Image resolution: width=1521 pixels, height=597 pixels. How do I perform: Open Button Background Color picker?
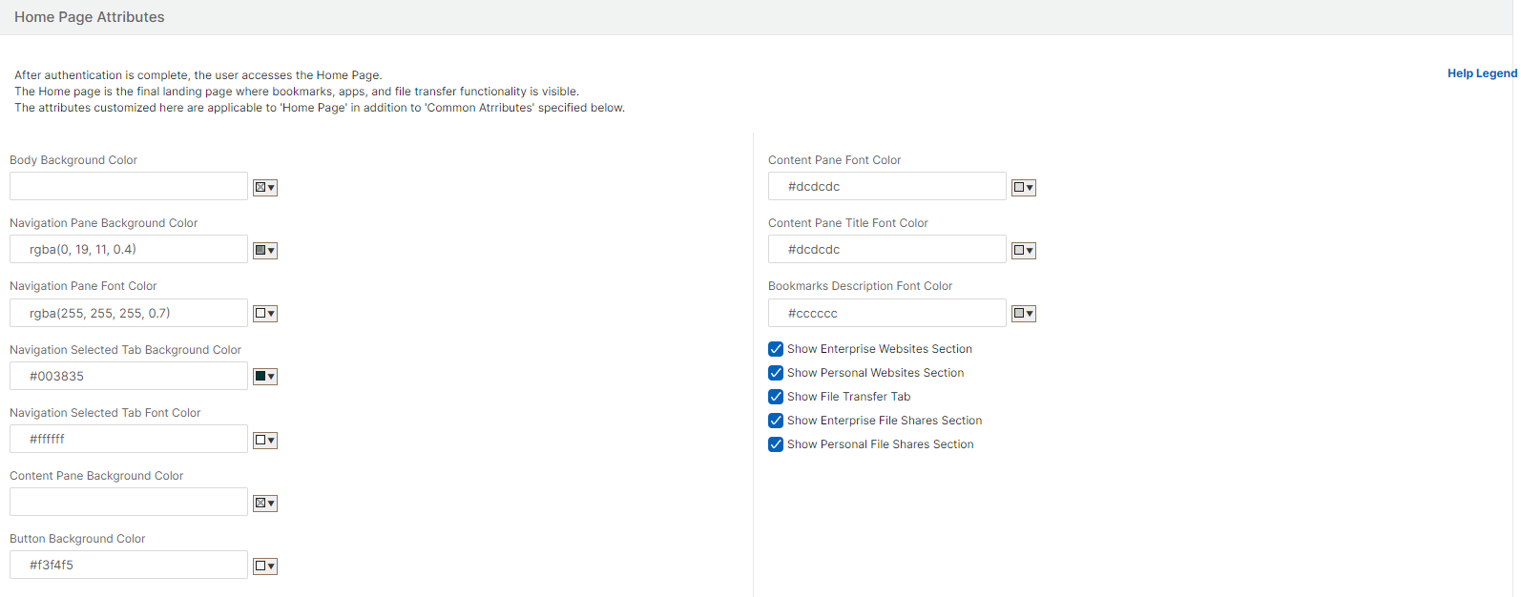click(x=264, y=566)
